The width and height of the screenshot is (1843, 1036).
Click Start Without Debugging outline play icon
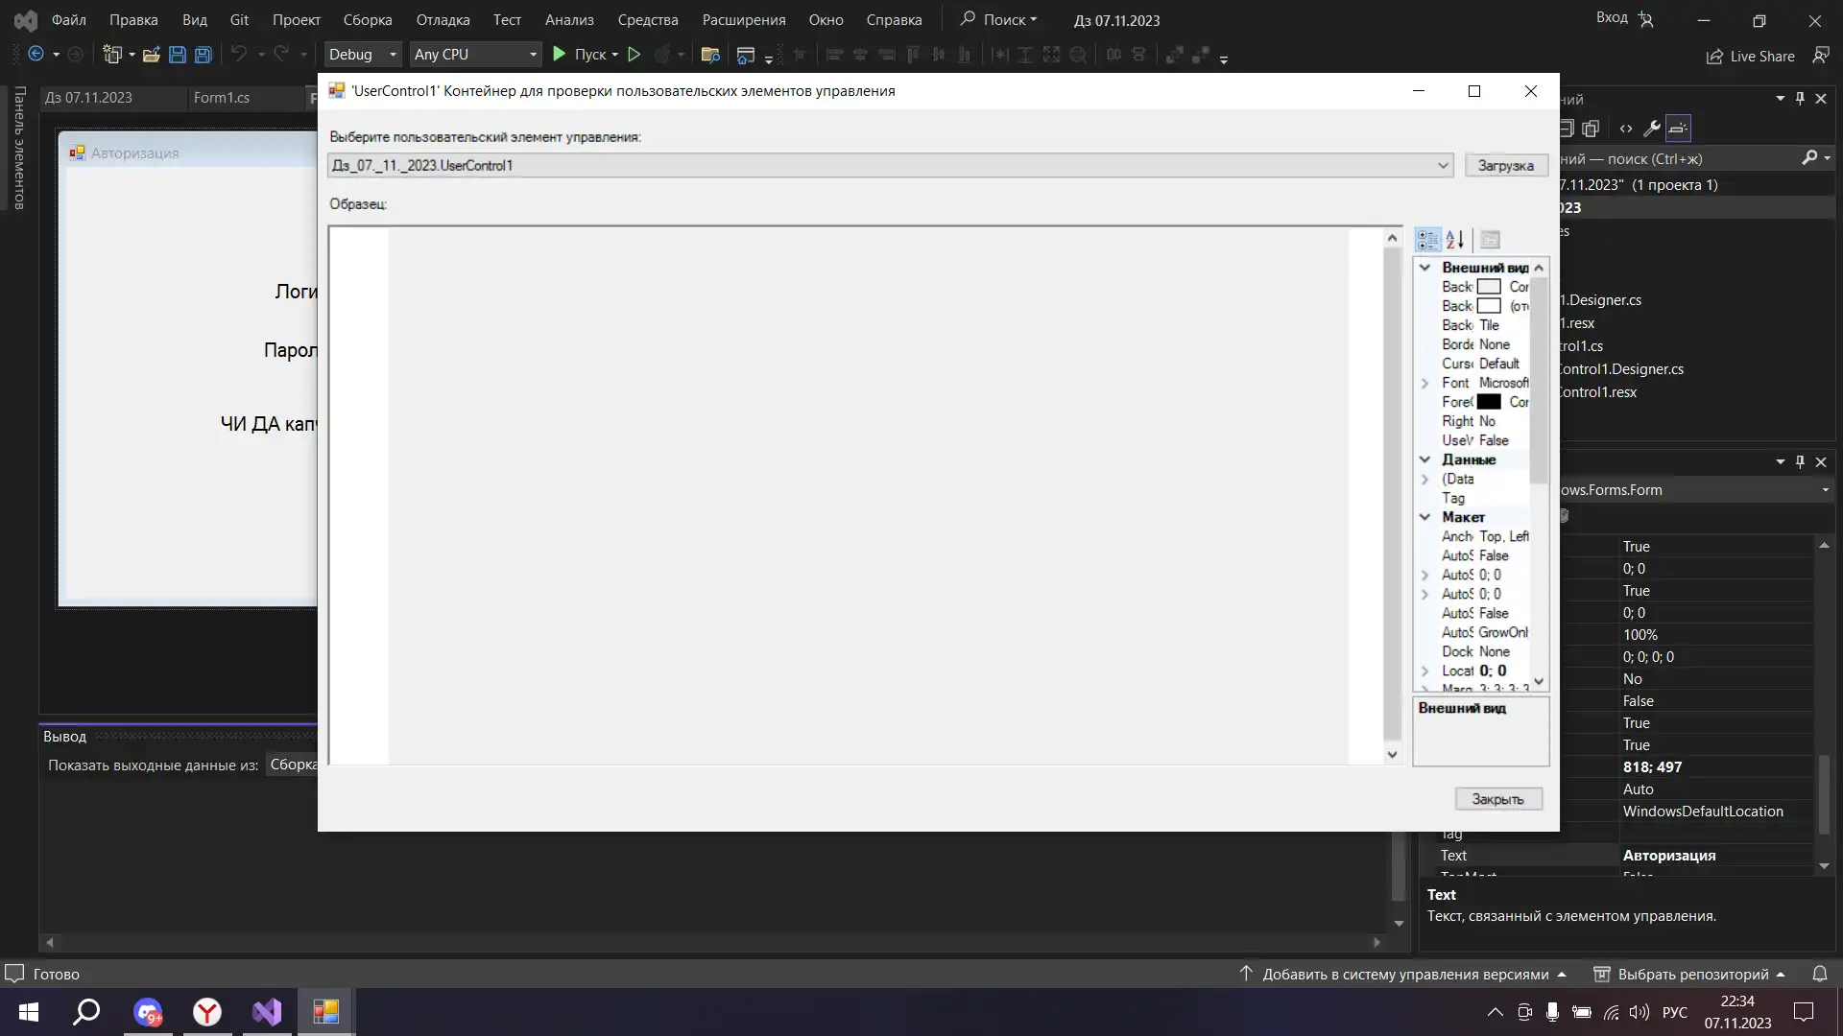634,55
